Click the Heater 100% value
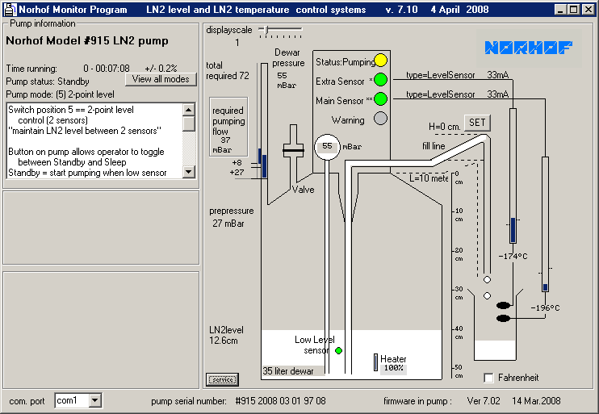599x414 pixels. (x=393, y=368)
